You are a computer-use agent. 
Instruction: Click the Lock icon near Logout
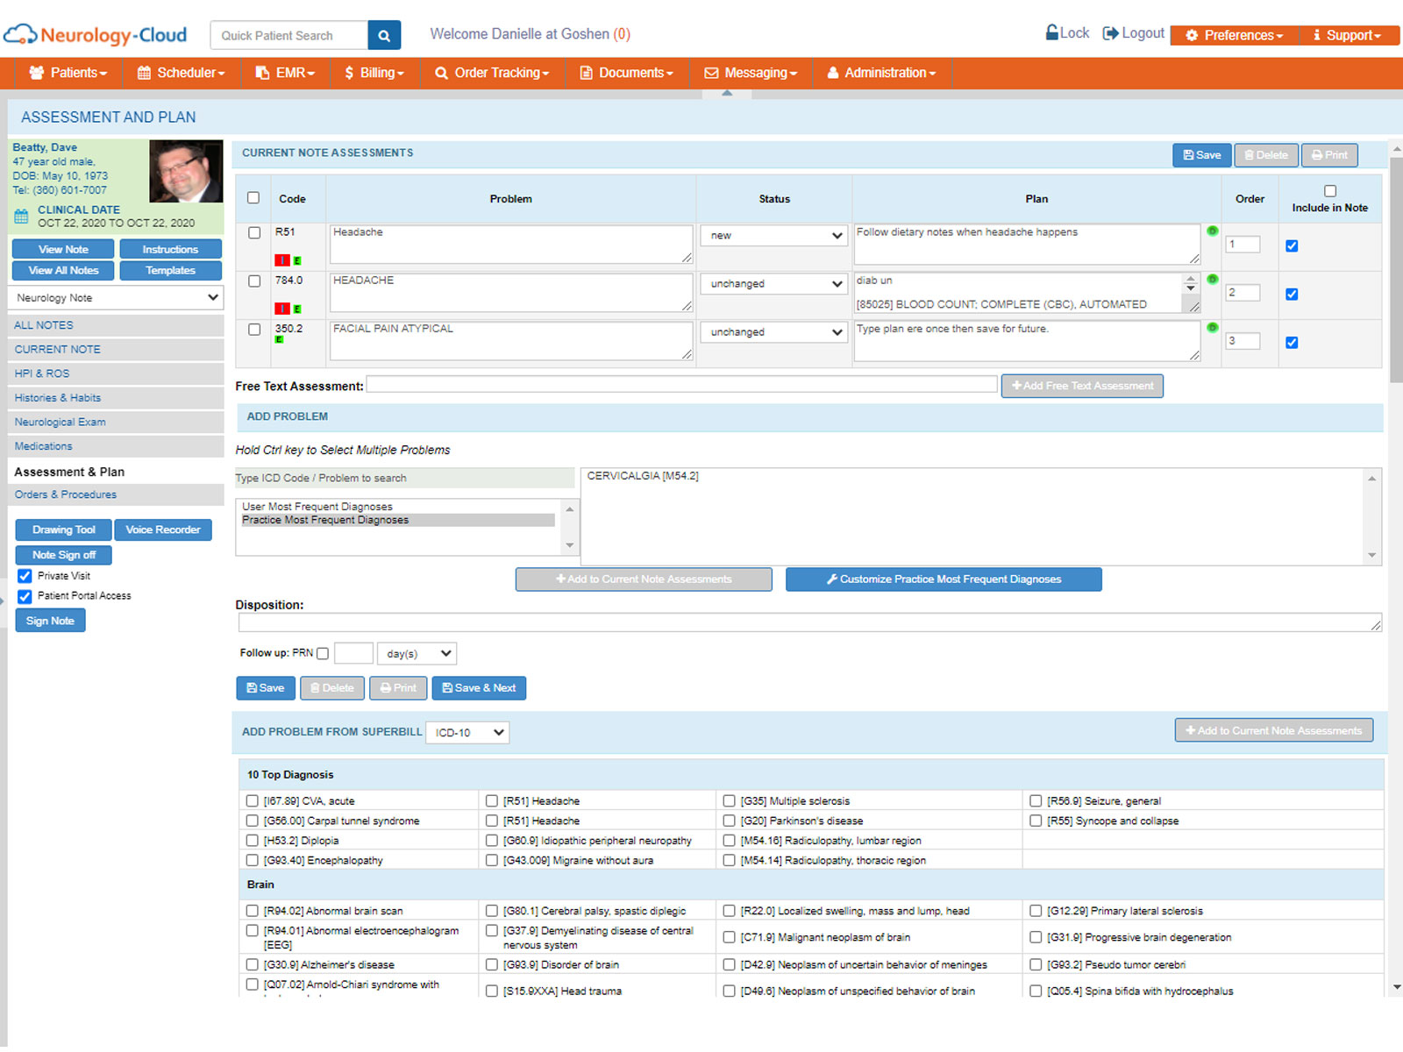(x=1051, y=32)
